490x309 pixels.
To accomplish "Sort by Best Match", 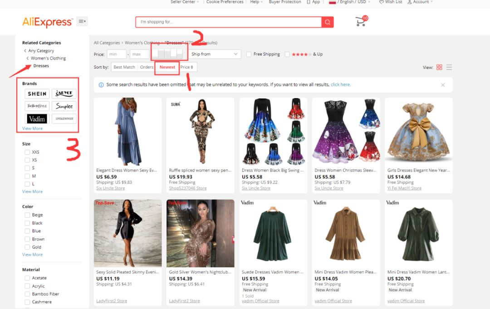I will click(x=124, y=67).
